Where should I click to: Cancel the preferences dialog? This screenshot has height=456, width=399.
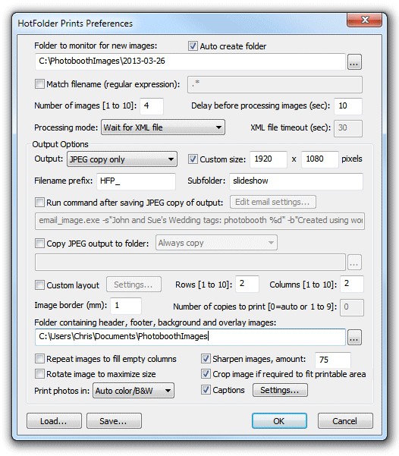pyautogui.click(x=345, y=421)
